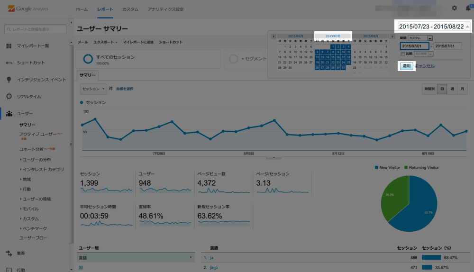Open the 期間 カスタム dropdown

(420, 38)
